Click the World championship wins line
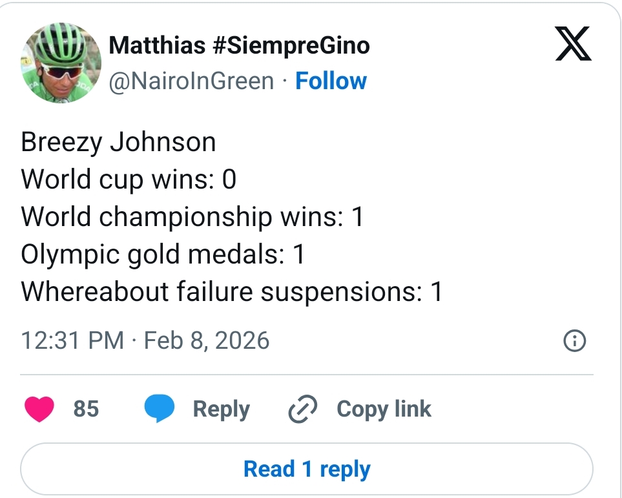 192,216
